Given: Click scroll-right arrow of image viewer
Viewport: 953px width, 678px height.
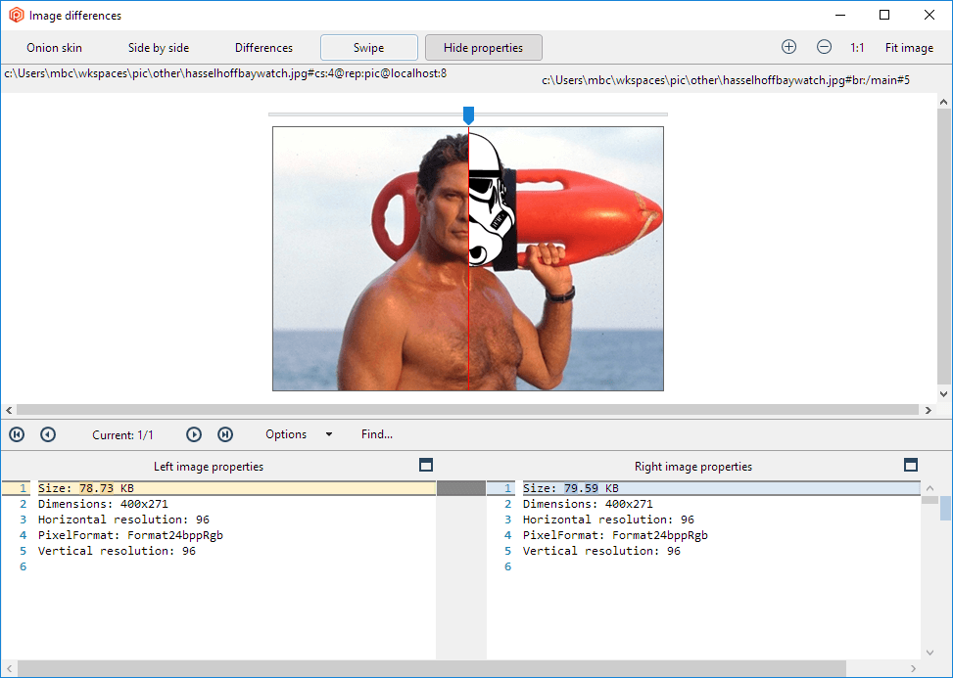Looking at the screenshot, I should [929, 410].
